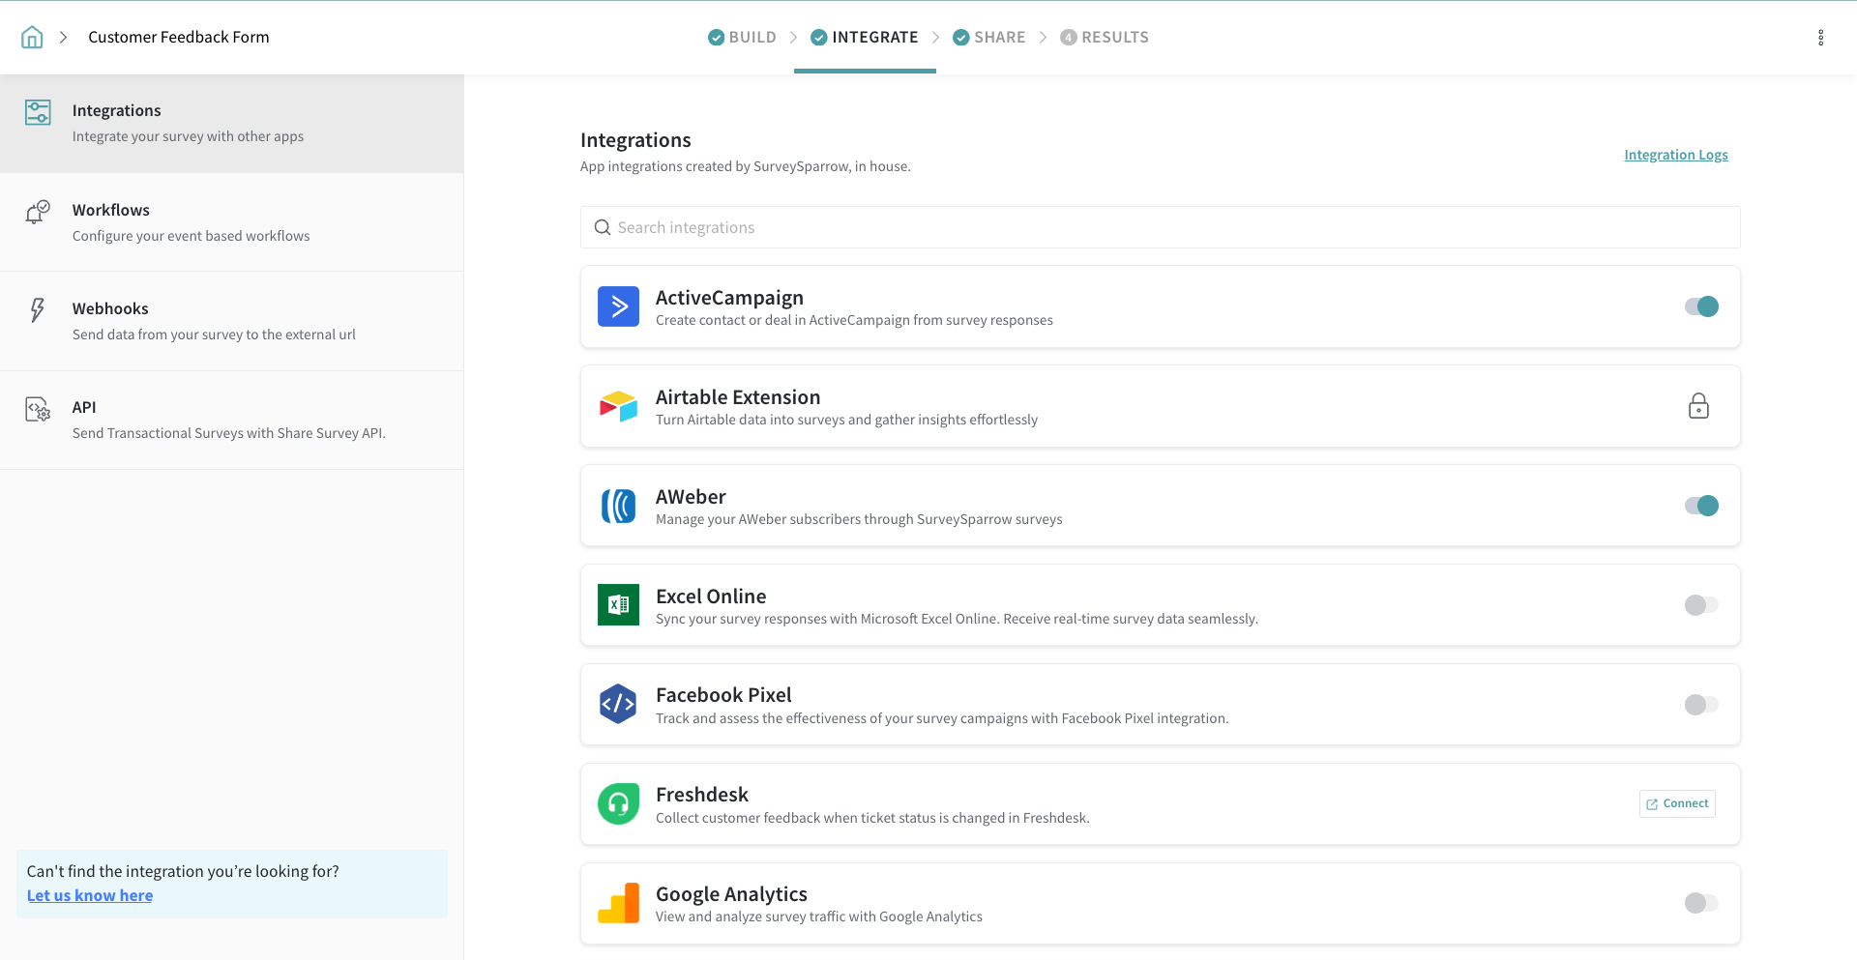Switch on the Google Analytics toggle
Screen dimensions: 1857x960
tap(1701, 903)
